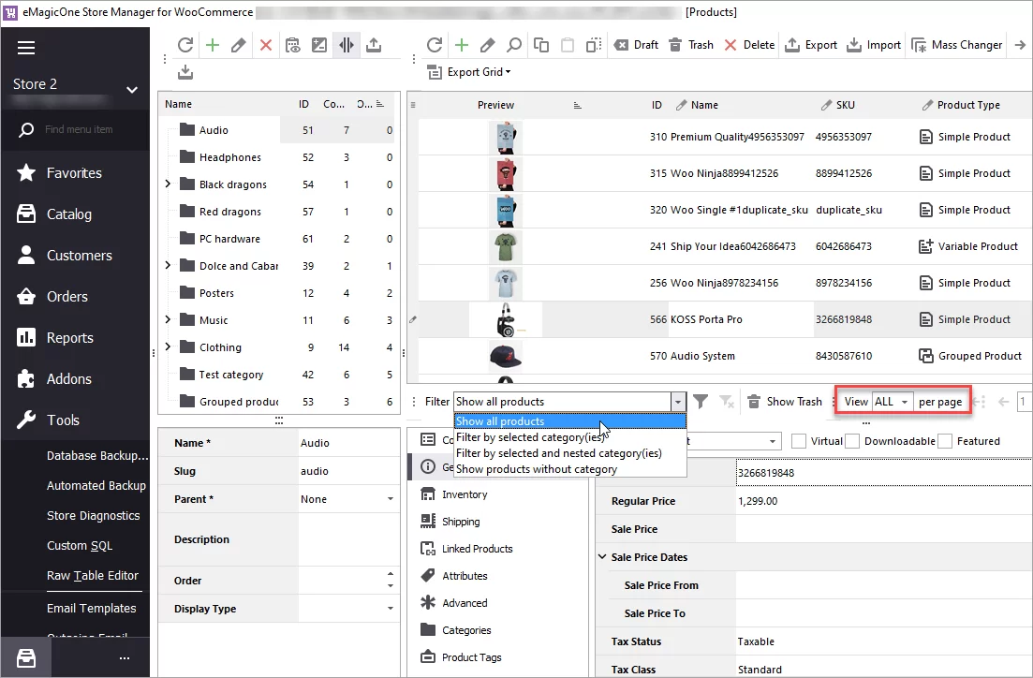
Task: Choose 'Show products without category' option
Action: pos(537,469)
